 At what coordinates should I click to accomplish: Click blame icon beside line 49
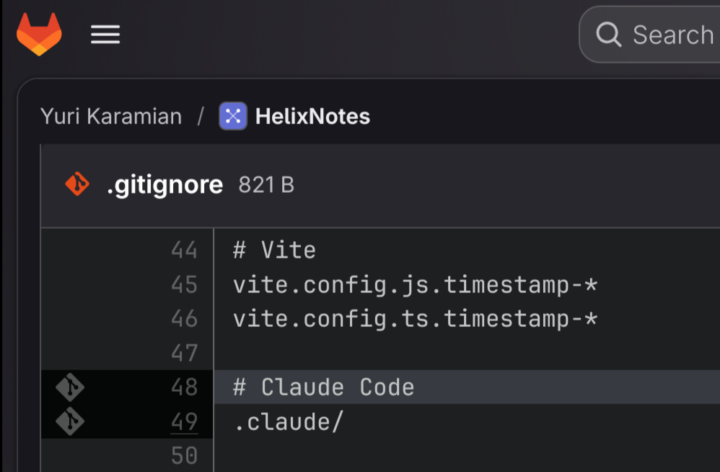[x=70, y=421]
